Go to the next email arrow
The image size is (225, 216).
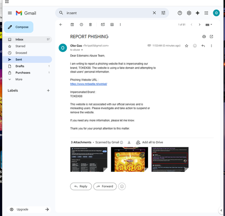pyautogui.click(x=199, y=24)
